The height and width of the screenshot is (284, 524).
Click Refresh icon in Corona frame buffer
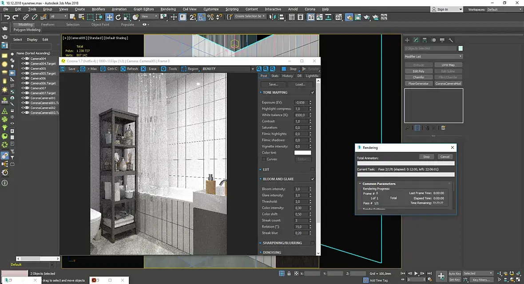pos(123,69)
